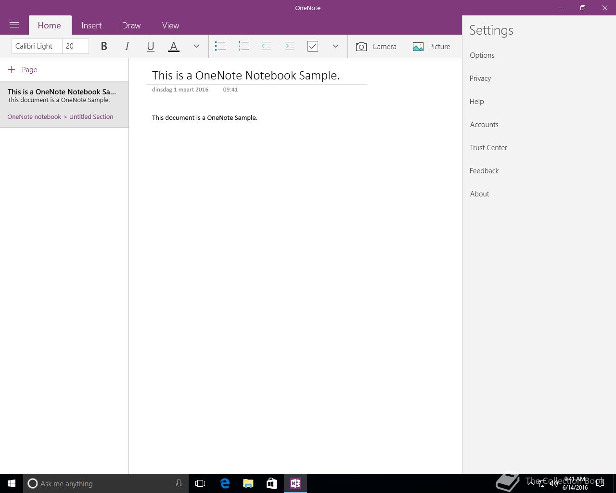This screenshot has width=616, height=493.
Task: Insert a numbered list
Action: click(x=244, y=46)
